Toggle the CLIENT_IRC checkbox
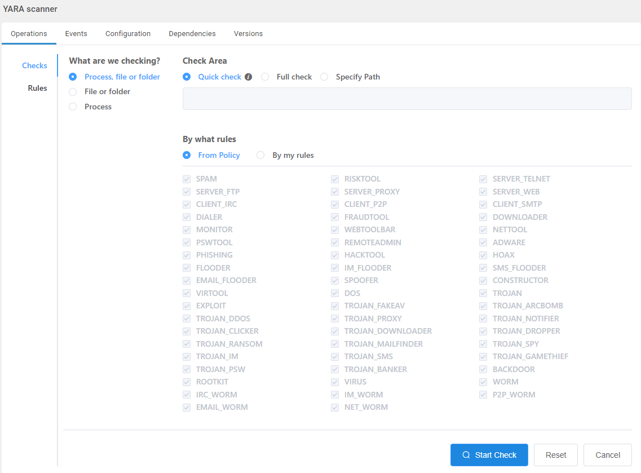641x473 pixels. click(187, 205)
